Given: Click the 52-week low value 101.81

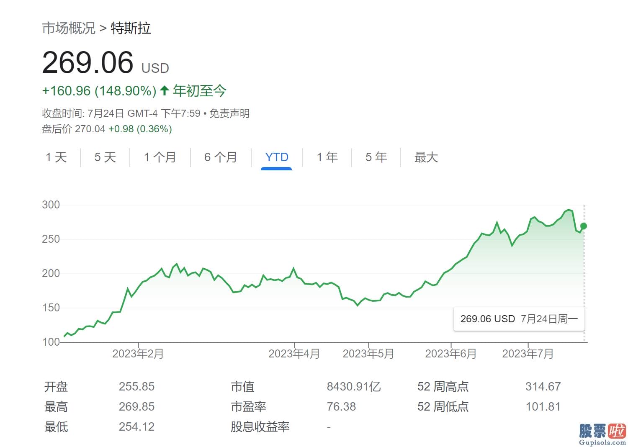Looking at the screenshot, I should pyautogui.click(x=543, y=406).
